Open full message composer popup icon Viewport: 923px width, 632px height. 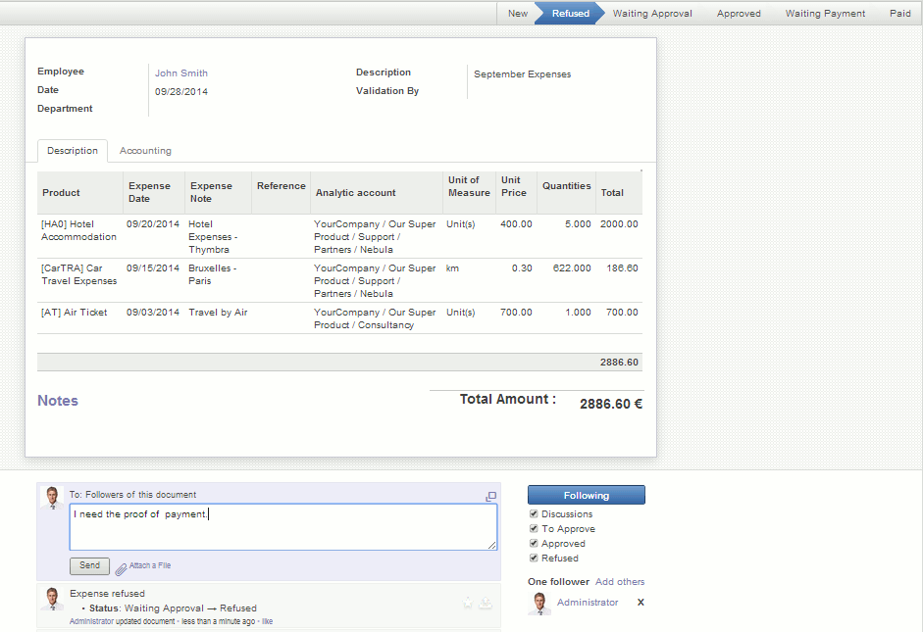(x=490, y=497)
